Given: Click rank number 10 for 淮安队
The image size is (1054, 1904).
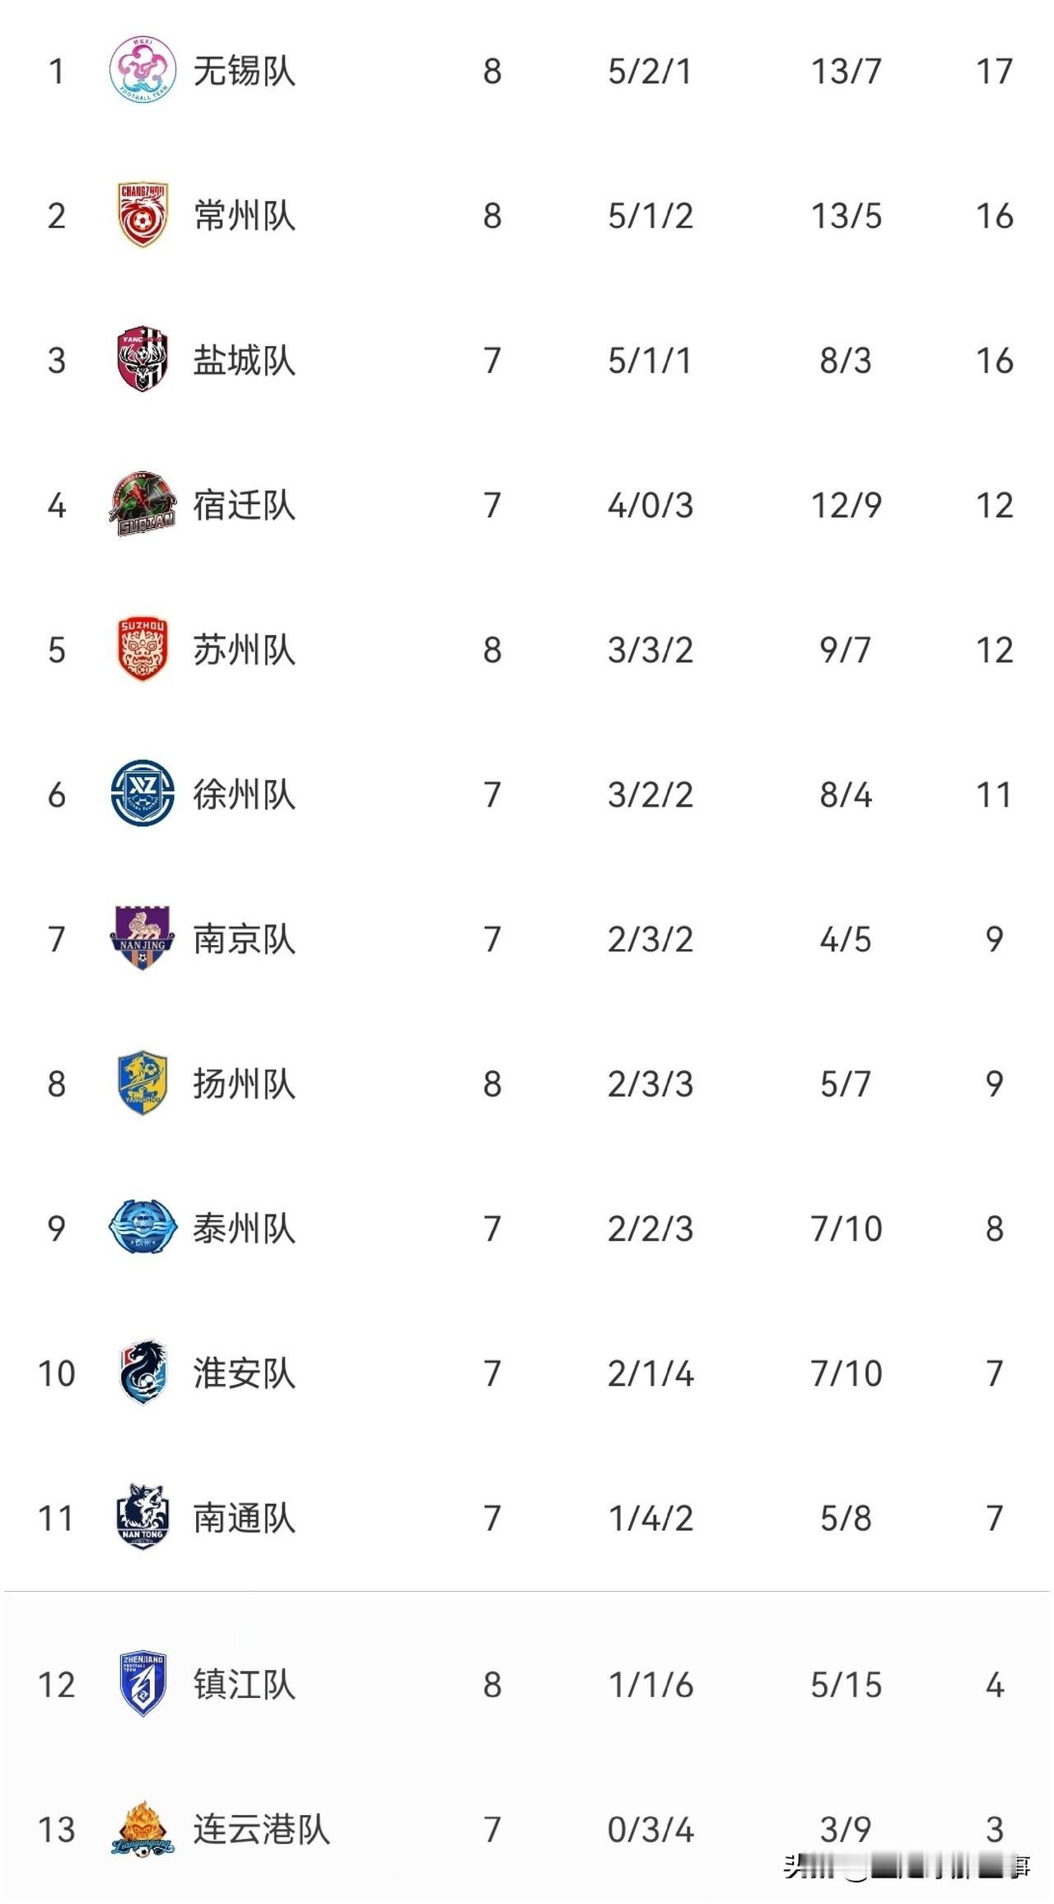Looking at the screenshot, I should tap(57, 1373).
